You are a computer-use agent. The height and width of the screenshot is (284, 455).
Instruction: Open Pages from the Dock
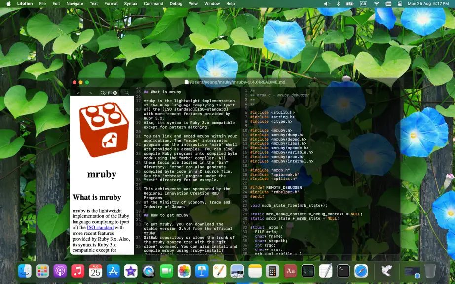tap(220, 271)
